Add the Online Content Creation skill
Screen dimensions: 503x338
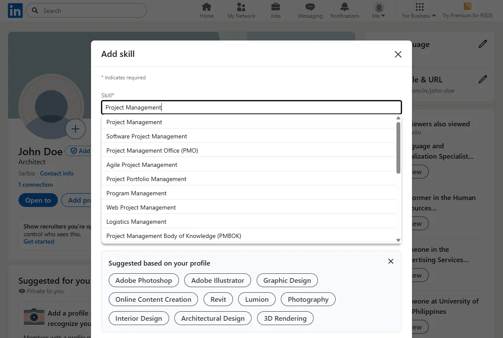153,299
